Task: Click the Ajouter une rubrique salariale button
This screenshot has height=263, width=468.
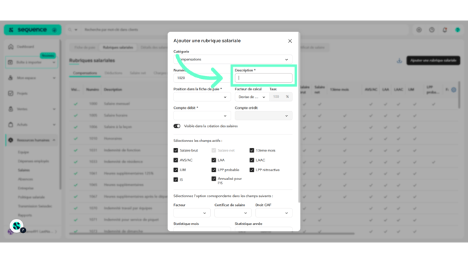Action: tap(433, 60)
